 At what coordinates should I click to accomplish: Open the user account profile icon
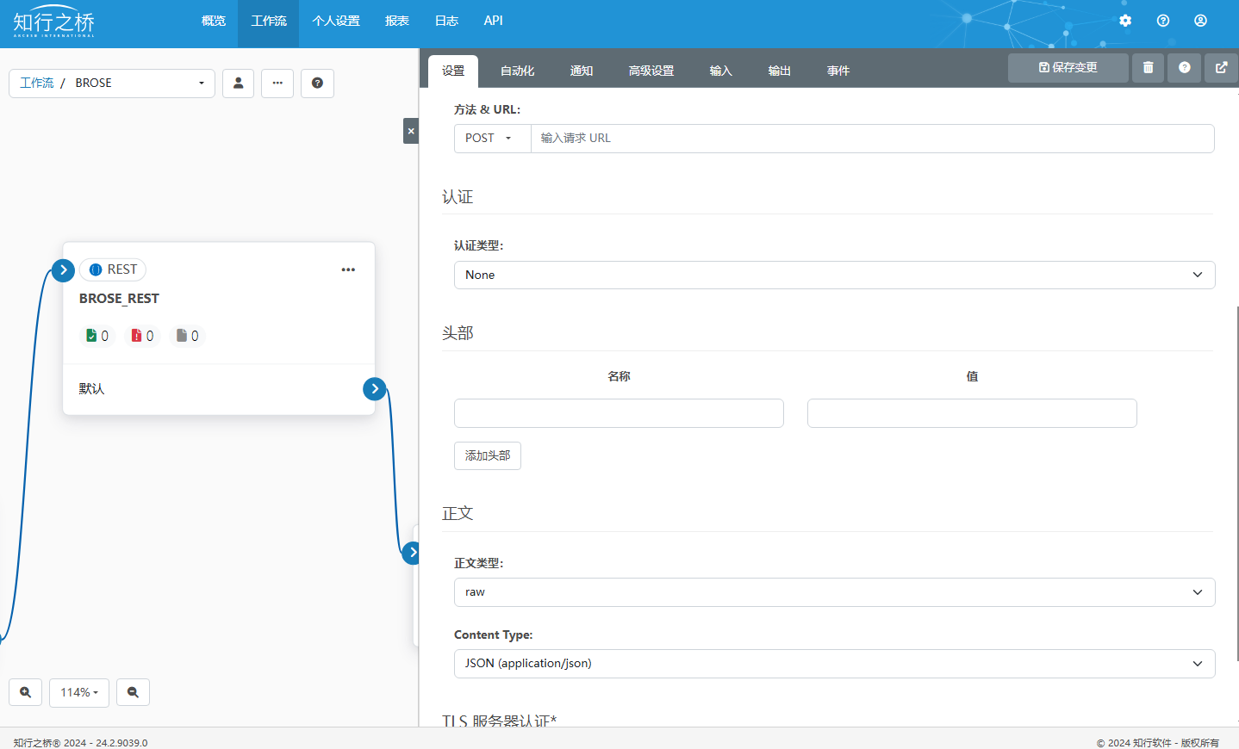[x=1200, y=21]
